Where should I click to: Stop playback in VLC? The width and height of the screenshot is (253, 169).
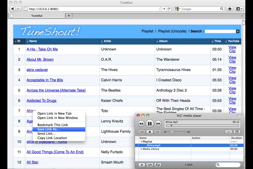[150, 132]
